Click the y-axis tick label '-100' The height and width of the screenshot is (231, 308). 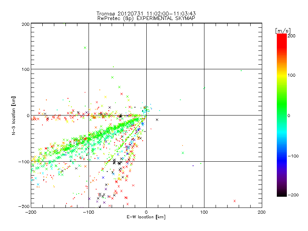click(24, 162)
